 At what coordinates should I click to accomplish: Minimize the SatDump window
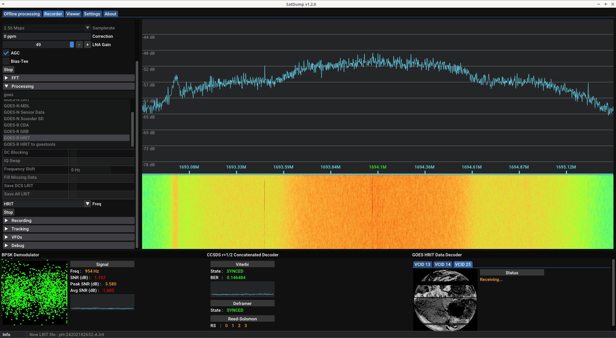point(598,4)
